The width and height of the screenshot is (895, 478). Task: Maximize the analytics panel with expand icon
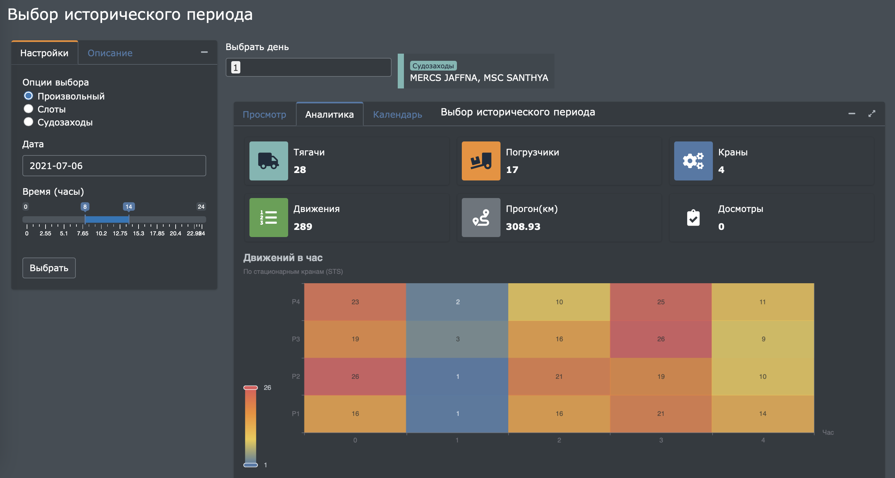click(x=871, y=113)
